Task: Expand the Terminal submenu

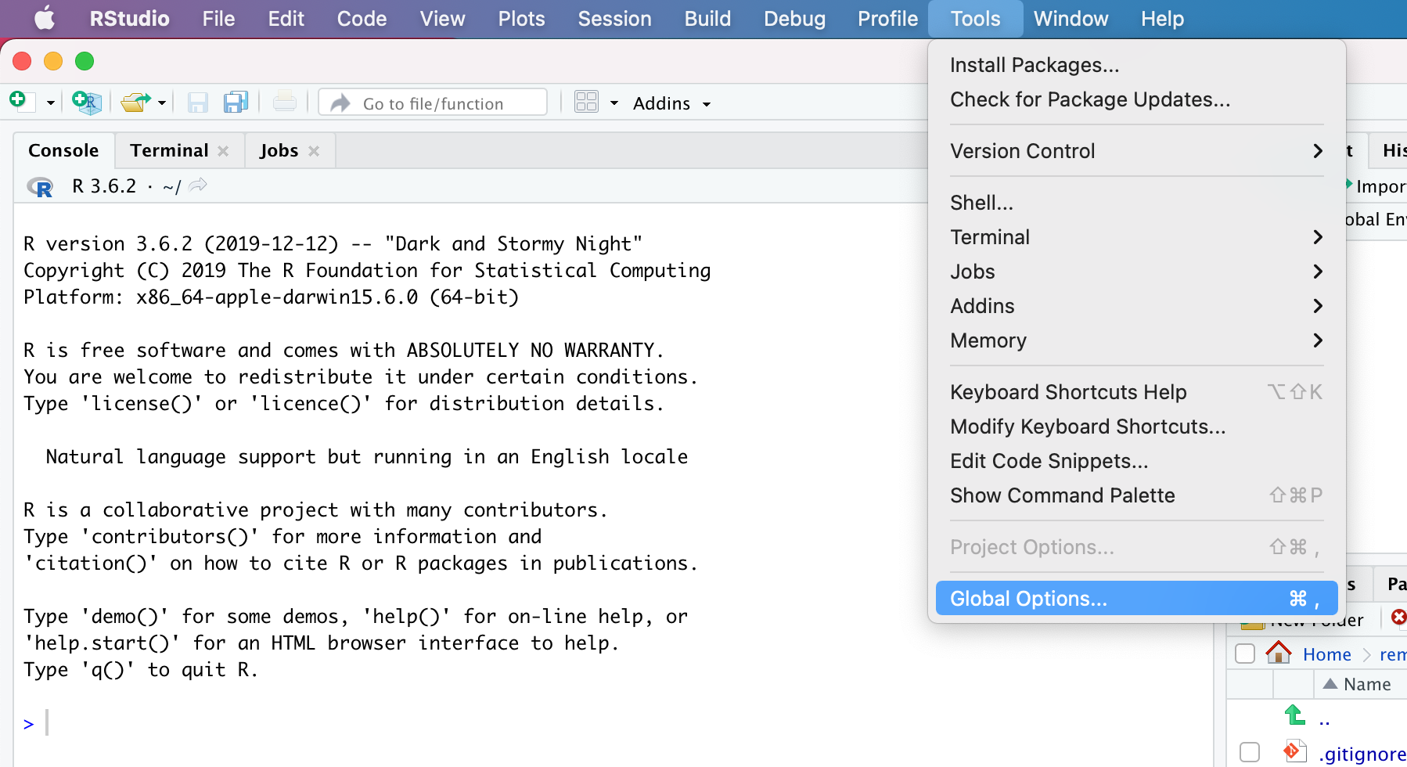Action: coord(1136,237)
